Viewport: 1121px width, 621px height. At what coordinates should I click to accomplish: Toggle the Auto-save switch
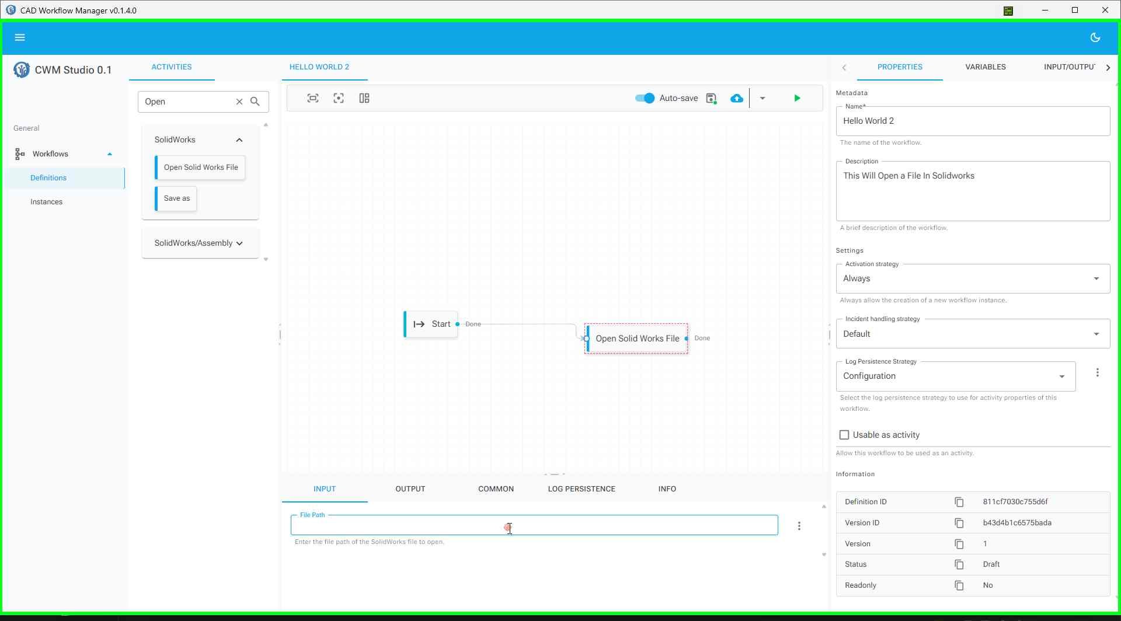point(645,98)
